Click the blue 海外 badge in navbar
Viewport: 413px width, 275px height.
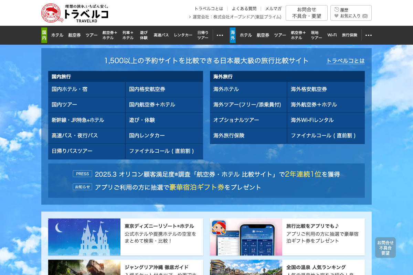coord(233,35)
